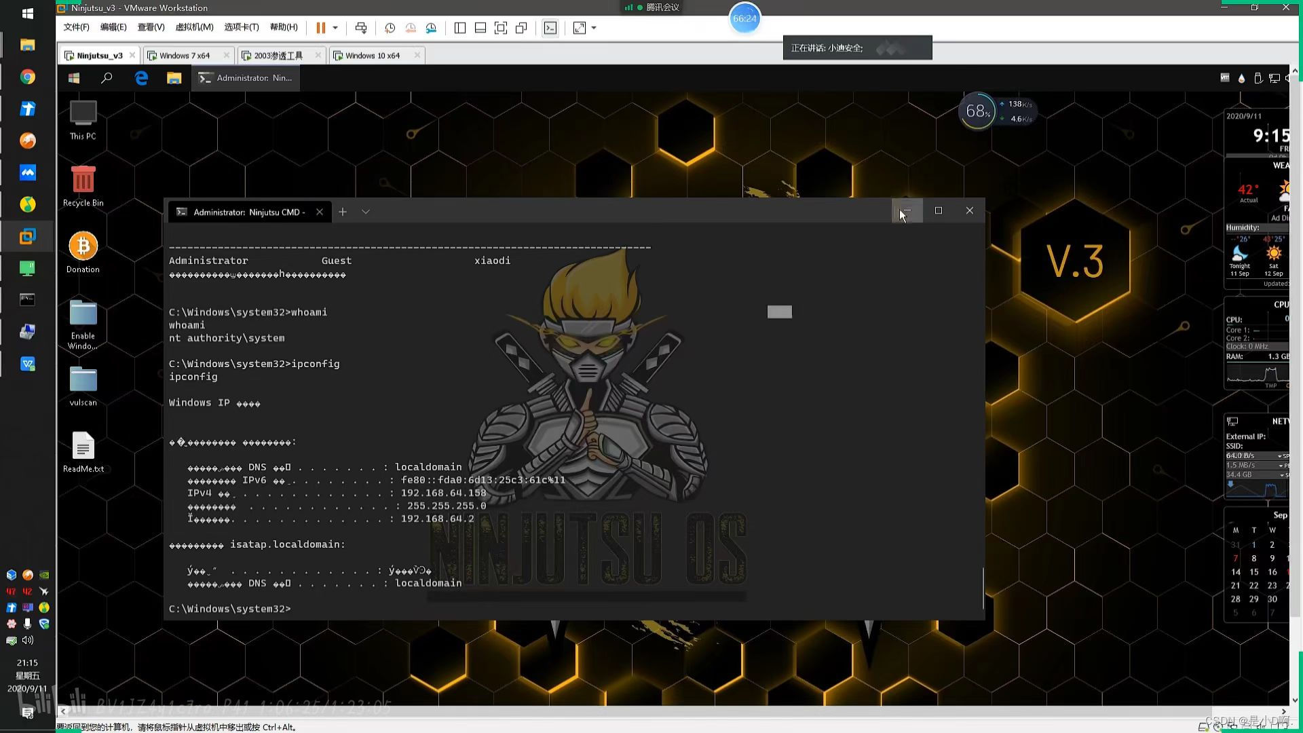Close the Windows 10 x64 tab
This screenshot has height=733, width=1303.
click(x=417, y=55)
